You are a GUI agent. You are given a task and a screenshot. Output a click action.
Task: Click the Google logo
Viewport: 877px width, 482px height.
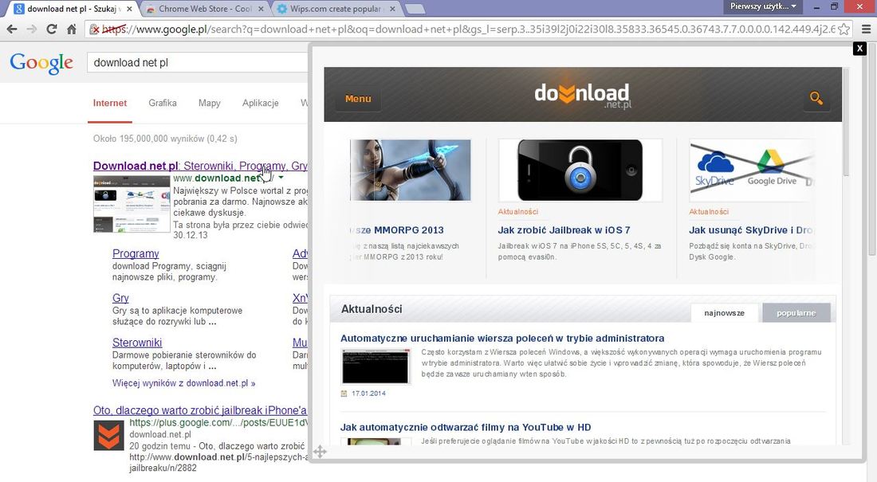click(x=41, y=63)
